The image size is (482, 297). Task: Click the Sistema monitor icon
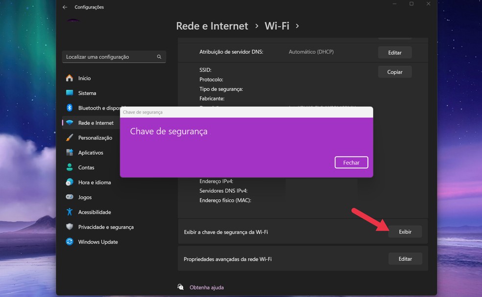[70, 93]
